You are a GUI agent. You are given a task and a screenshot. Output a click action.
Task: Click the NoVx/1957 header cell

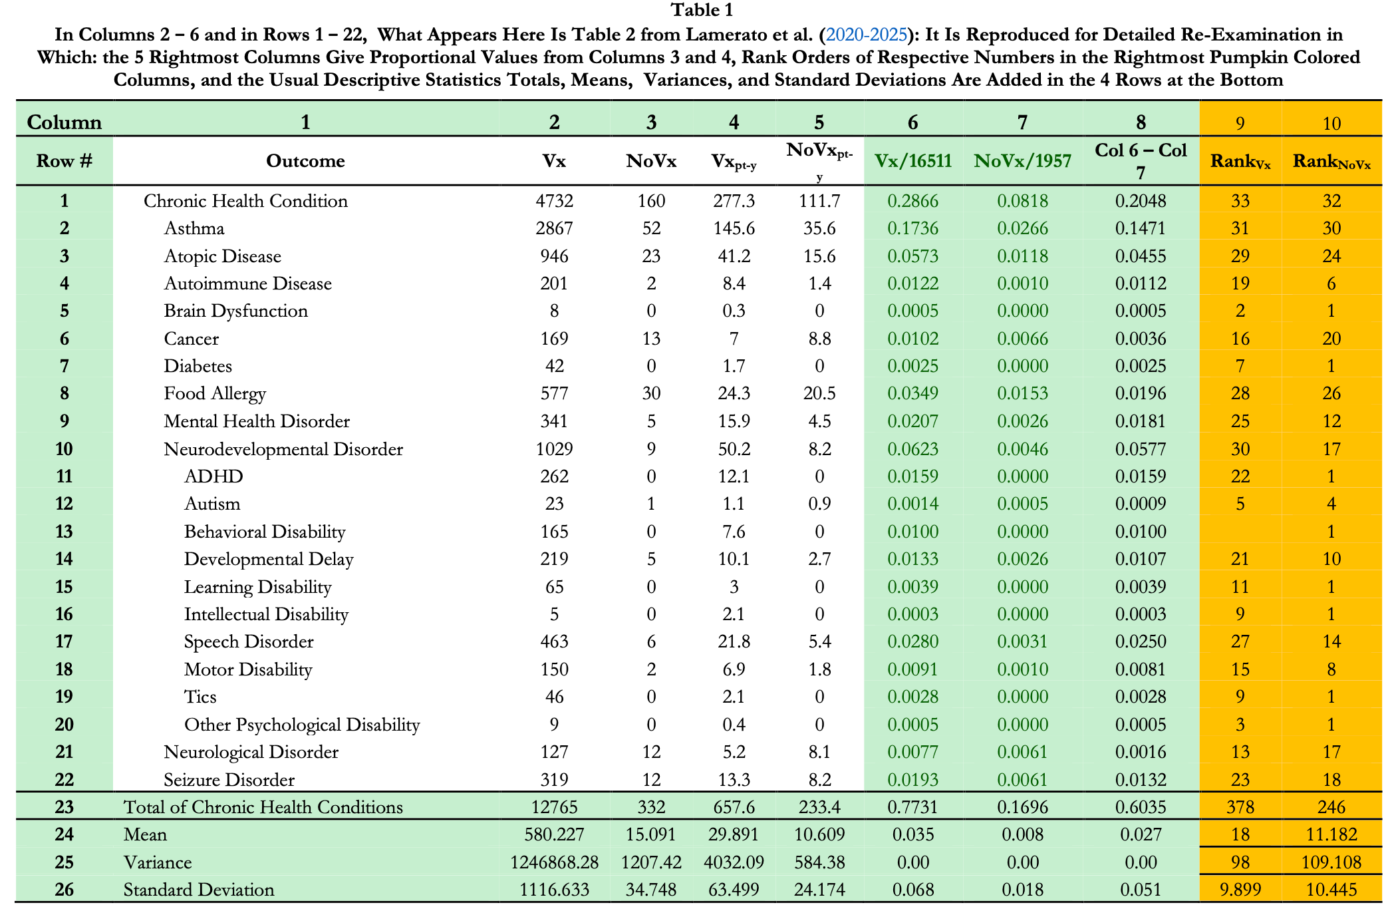1022,161
